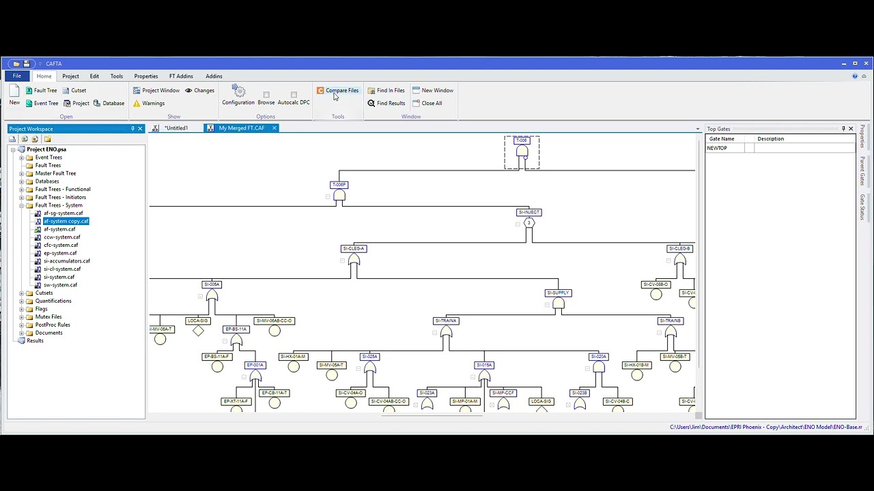Image resolution: width=874 pixels, height=491 pixels.
Task: Click the help icon at the ribbon's right
Action: tap(855, 76)
